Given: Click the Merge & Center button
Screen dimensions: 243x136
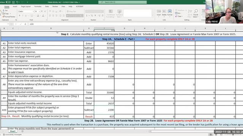Looking at the screenshot, I should coord(75,15).
